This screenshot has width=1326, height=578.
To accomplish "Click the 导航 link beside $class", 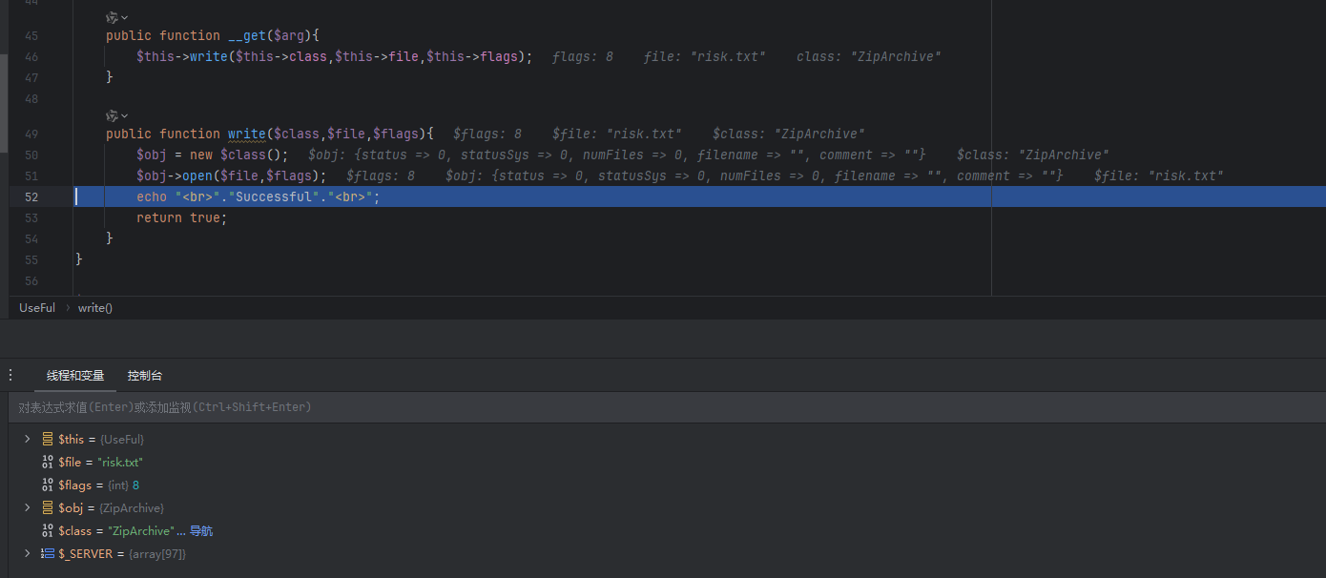I will tap(200, 530).
